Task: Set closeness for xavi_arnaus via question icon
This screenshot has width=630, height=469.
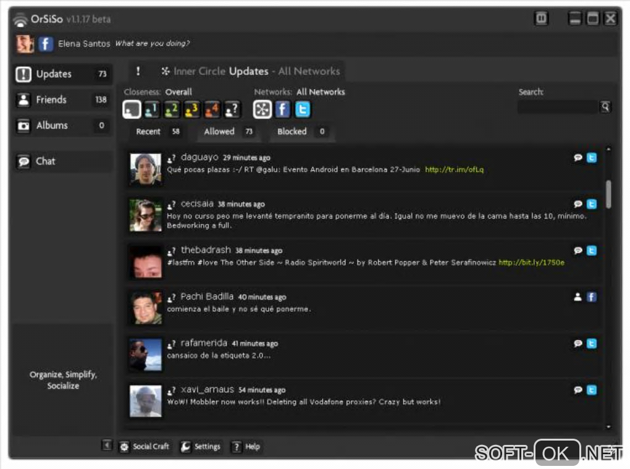Action: [x=172, y=391]
